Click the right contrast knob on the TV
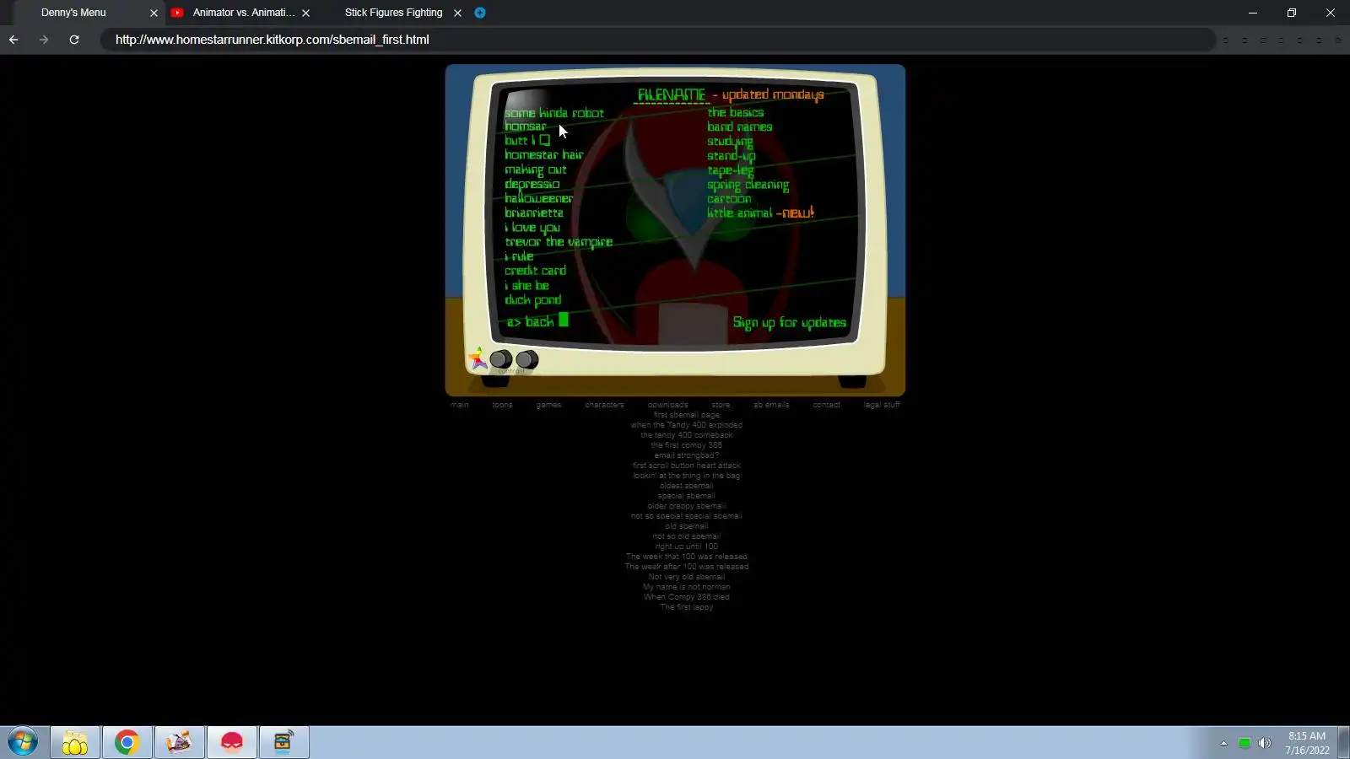This screenshot has width=1350, height=759. pyautogui.click(x=526, y=360)
